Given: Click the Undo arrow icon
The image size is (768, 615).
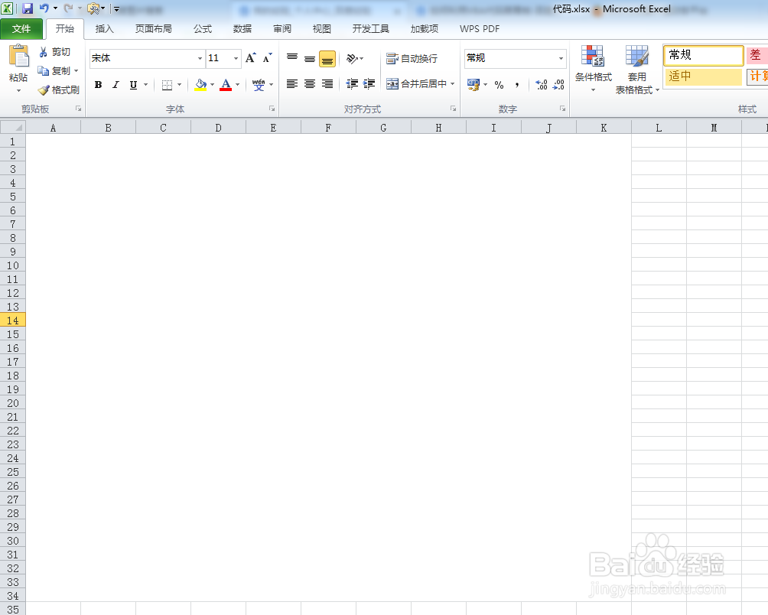Looking at the screenshot, I should (x=44, y=8).
